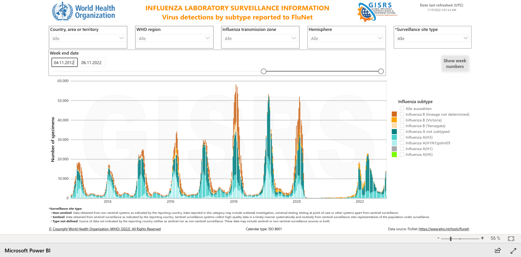The width and height of the screenshot is (521, 257).
Task: Expand the WHO region dropdown
Action: point(174,38)
